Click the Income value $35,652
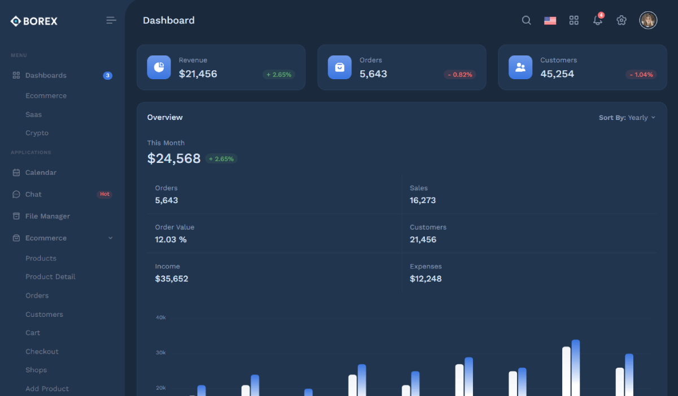This screenshot has width=678, height=396. point(172,278)
